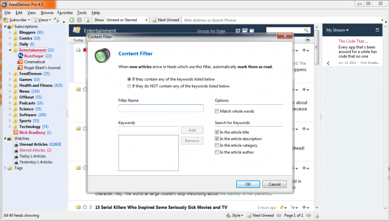Select Roger Ebert's Journal feed icon

[20, 67]
